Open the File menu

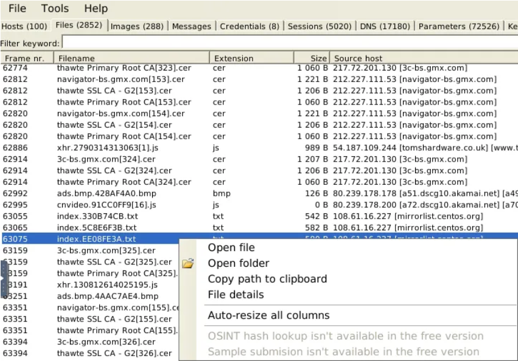[17, 9]
